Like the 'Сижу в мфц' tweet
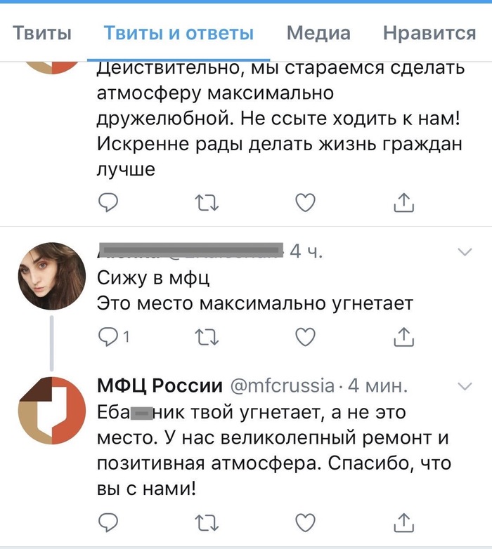 coord(304,338)
